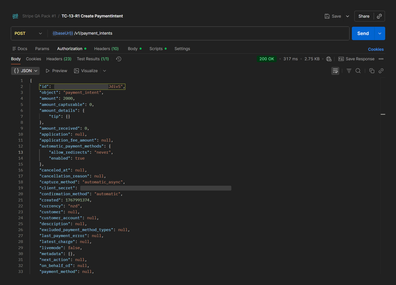This screenshot has width=396, height=285.
Task: Select the request Headers (10) tab
Action: point(106,49)
